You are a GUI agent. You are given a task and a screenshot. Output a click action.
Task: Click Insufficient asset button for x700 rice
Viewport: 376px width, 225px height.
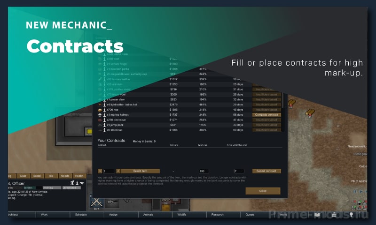click(266, 110)
